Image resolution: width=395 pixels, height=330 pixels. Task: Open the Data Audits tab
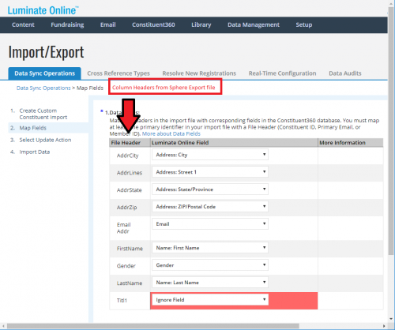(345, 73)
